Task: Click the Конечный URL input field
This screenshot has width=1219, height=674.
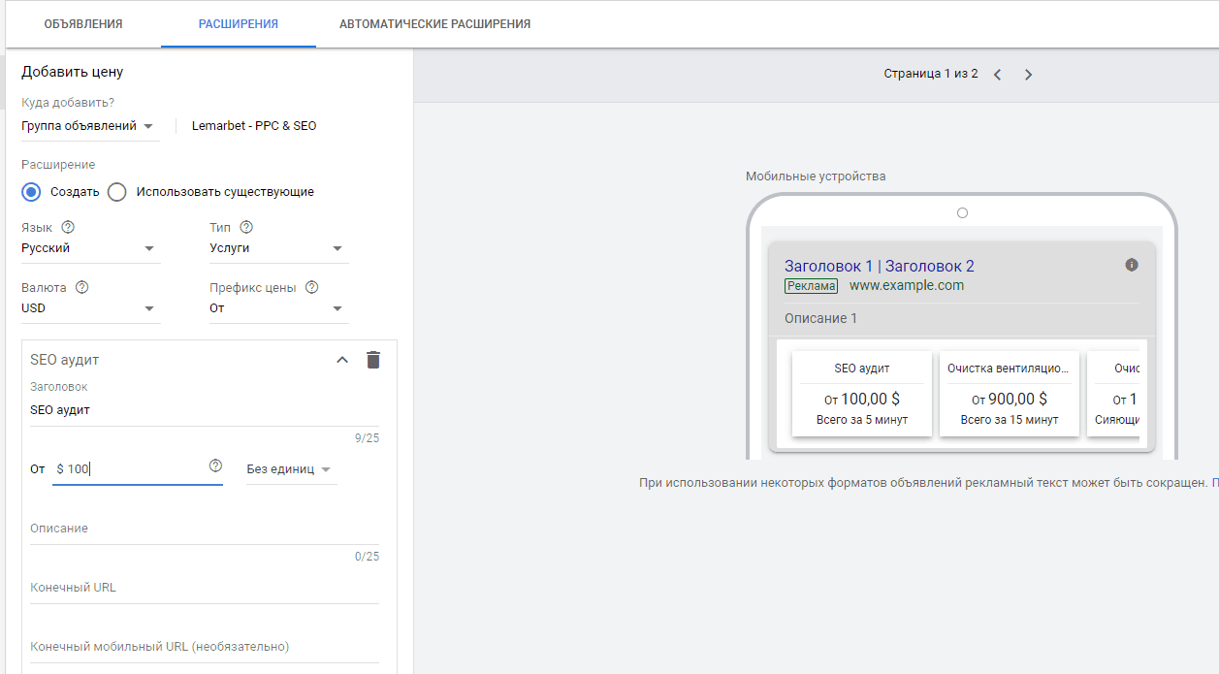Action: [205, 593]
